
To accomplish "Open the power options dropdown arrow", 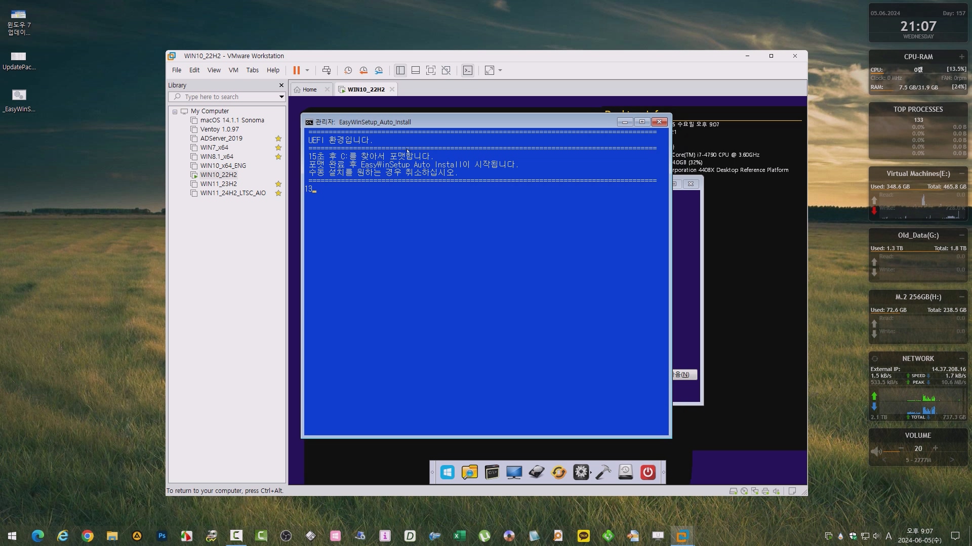I will (x=307, y=70).
